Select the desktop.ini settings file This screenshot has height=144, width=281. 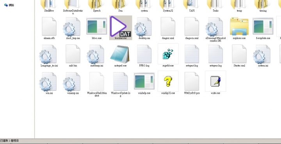pyautogui.click(x=143, y=27)
